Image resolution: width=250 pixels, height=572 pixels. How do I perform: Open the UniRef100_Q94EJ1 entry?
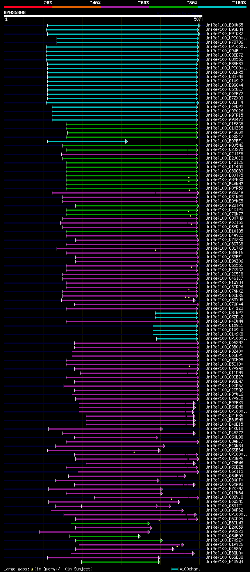[224, 51]
